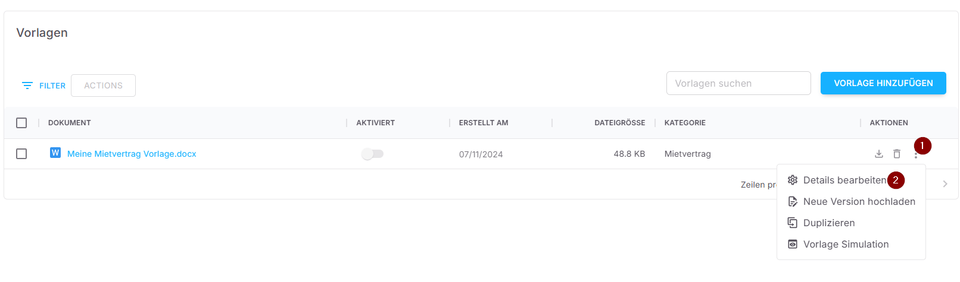Screen dimensions: 960x282
Task: Toggle the Aktiviert switch for Mietvertrag template
Action: pyautogui.click(x=372, y=154)
